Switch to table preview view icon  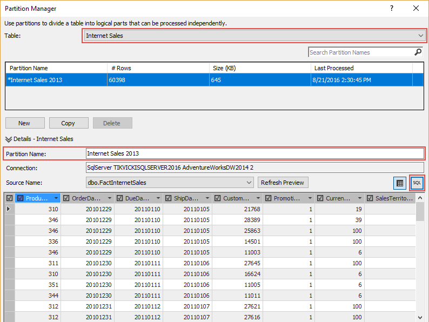coord(400,183)
